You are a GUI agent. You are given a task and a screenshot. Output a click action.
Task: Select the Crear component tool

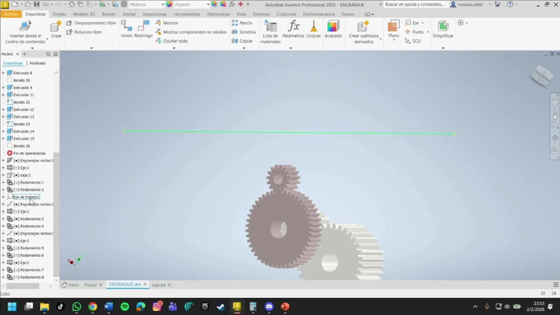56,30
